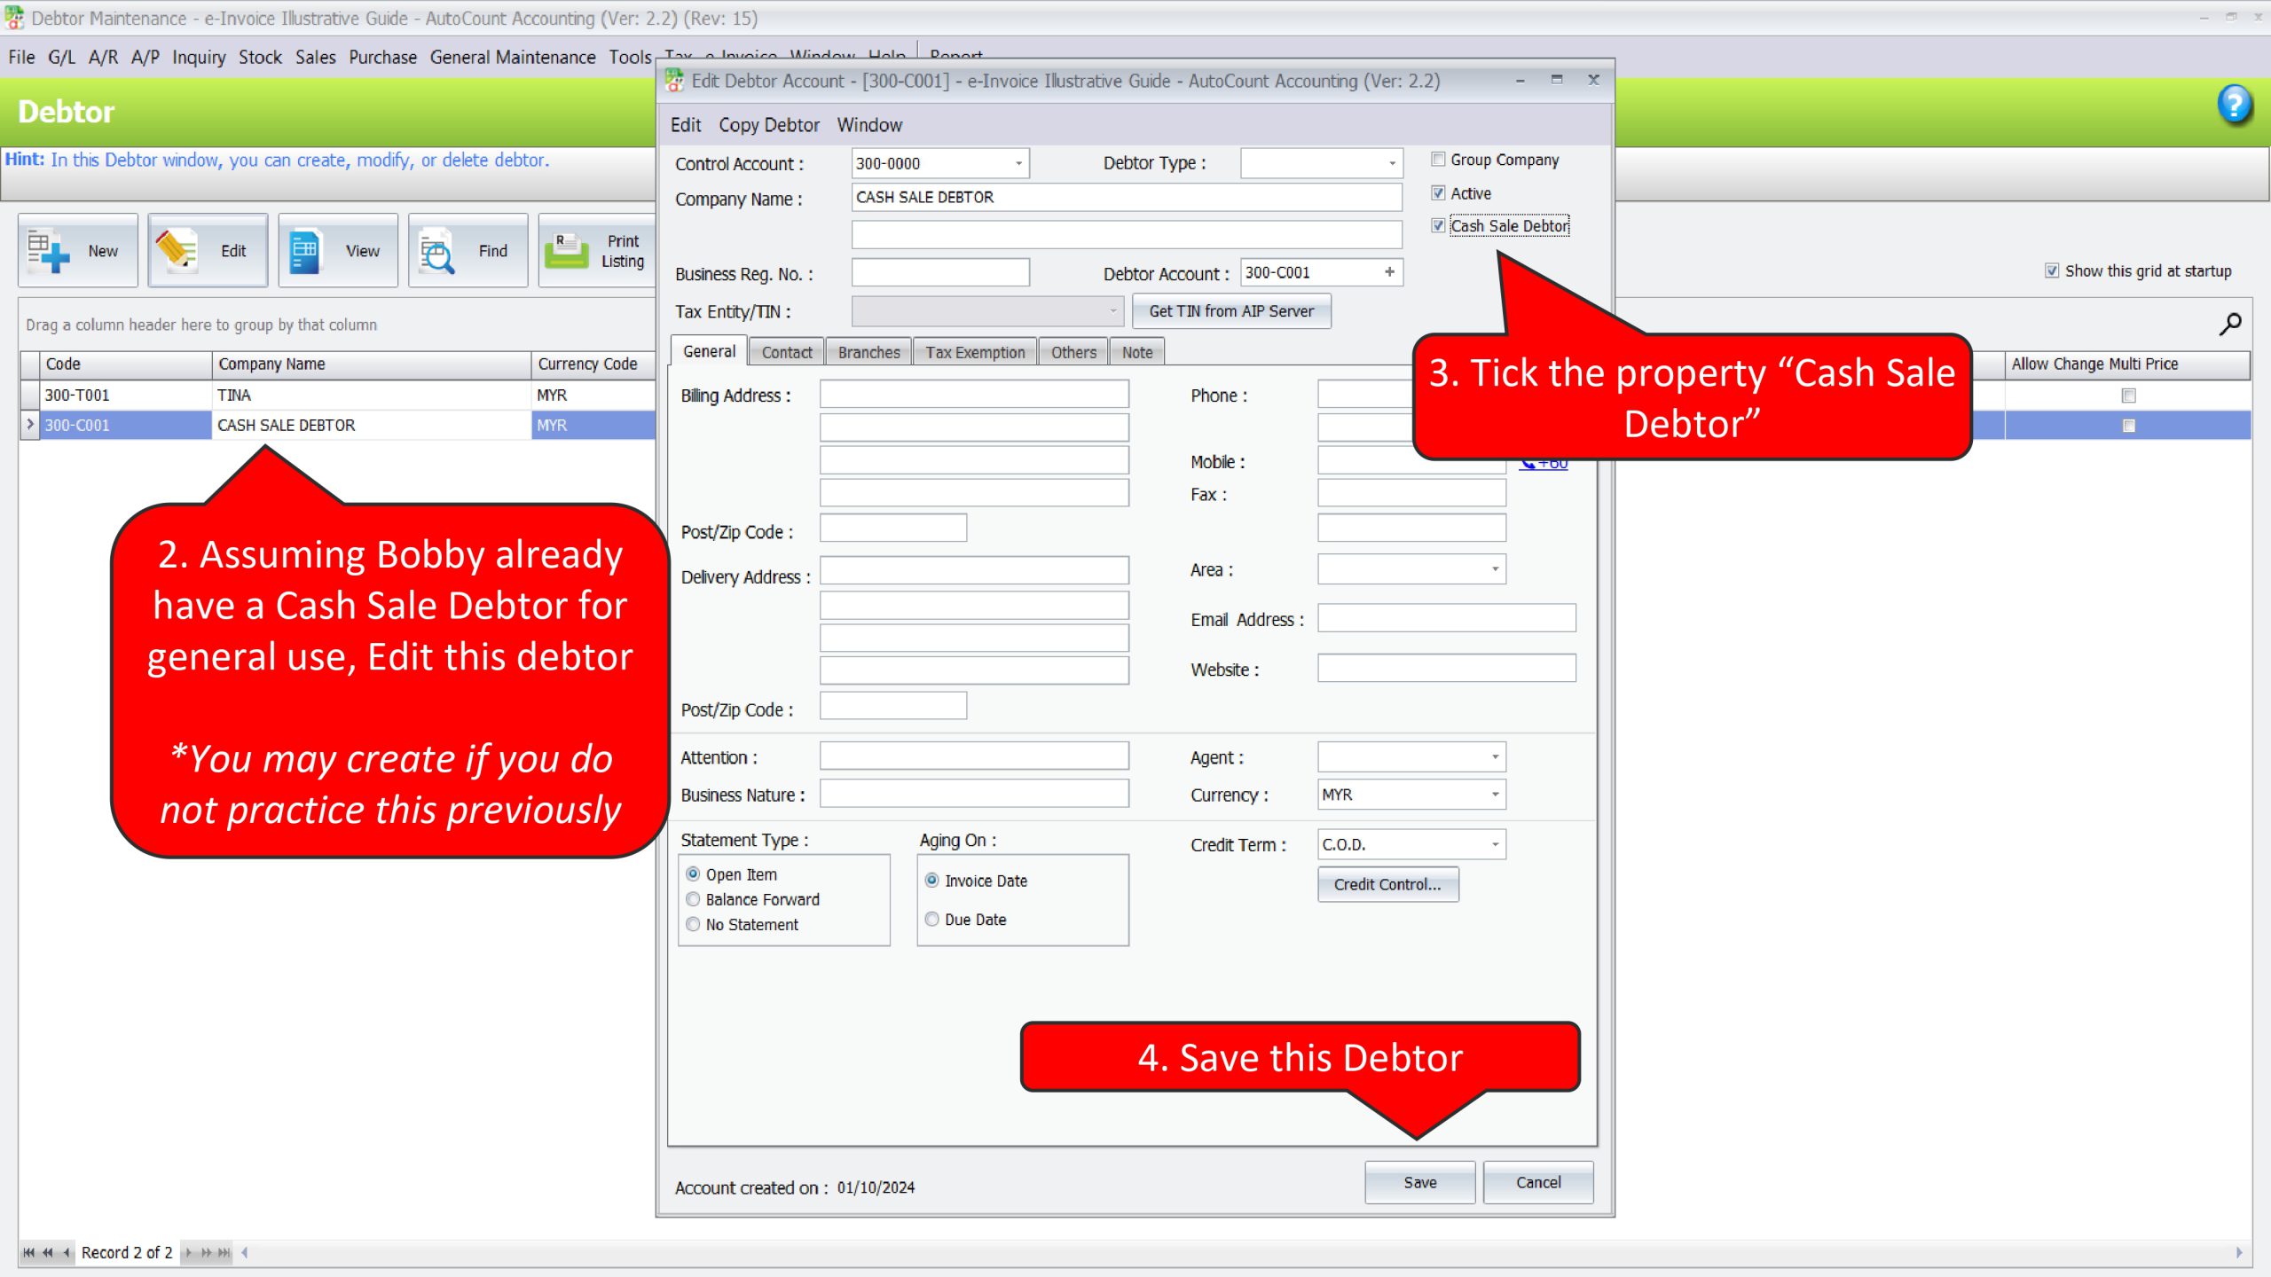Viewport: 2271px width, 1277px height.
Task: Click the Code column header
Action: point(127,364)
